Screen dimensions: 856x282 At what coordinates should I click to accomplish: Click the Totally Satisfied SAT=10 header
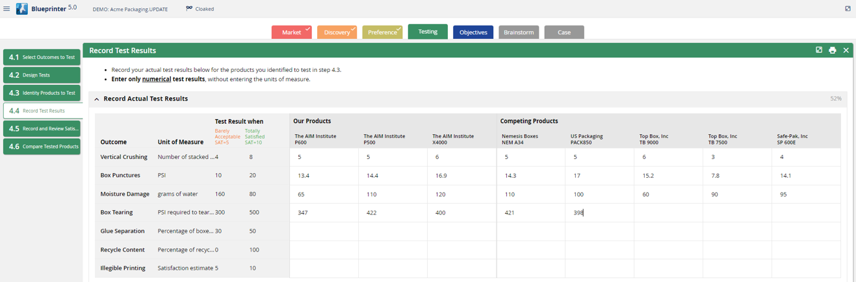255,136
